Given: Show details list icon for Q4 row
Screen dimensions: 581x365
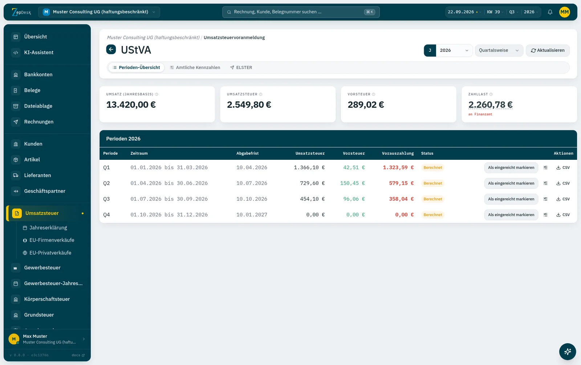Looking at the screenshot, I should coord(545,215).
